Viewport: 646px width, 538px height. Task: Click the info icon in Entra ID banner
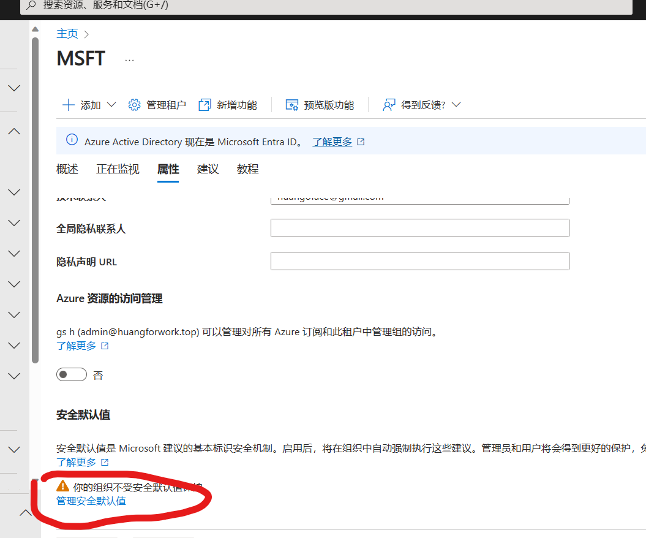72,139
